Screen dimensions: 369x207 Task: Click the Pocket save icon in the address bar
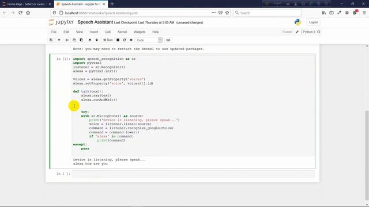tap(220, 13)
